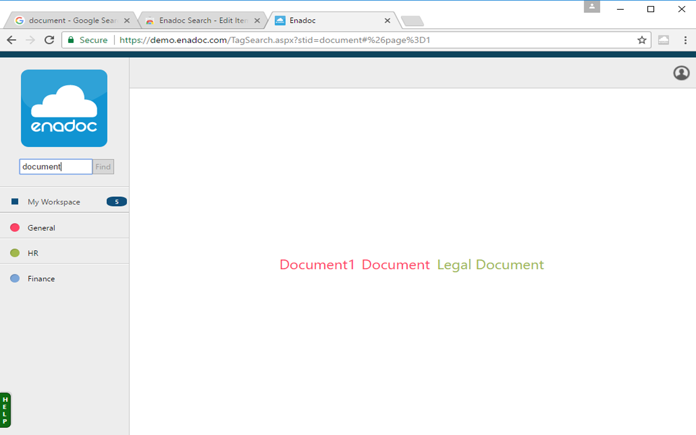Click the green HR library dot
The height and width of the screenshot is (435, 696).
15,253
